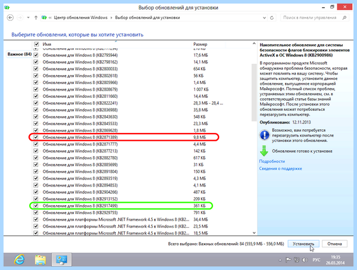
Task: Uncheck update KB2929755
Action: point(36,212)
